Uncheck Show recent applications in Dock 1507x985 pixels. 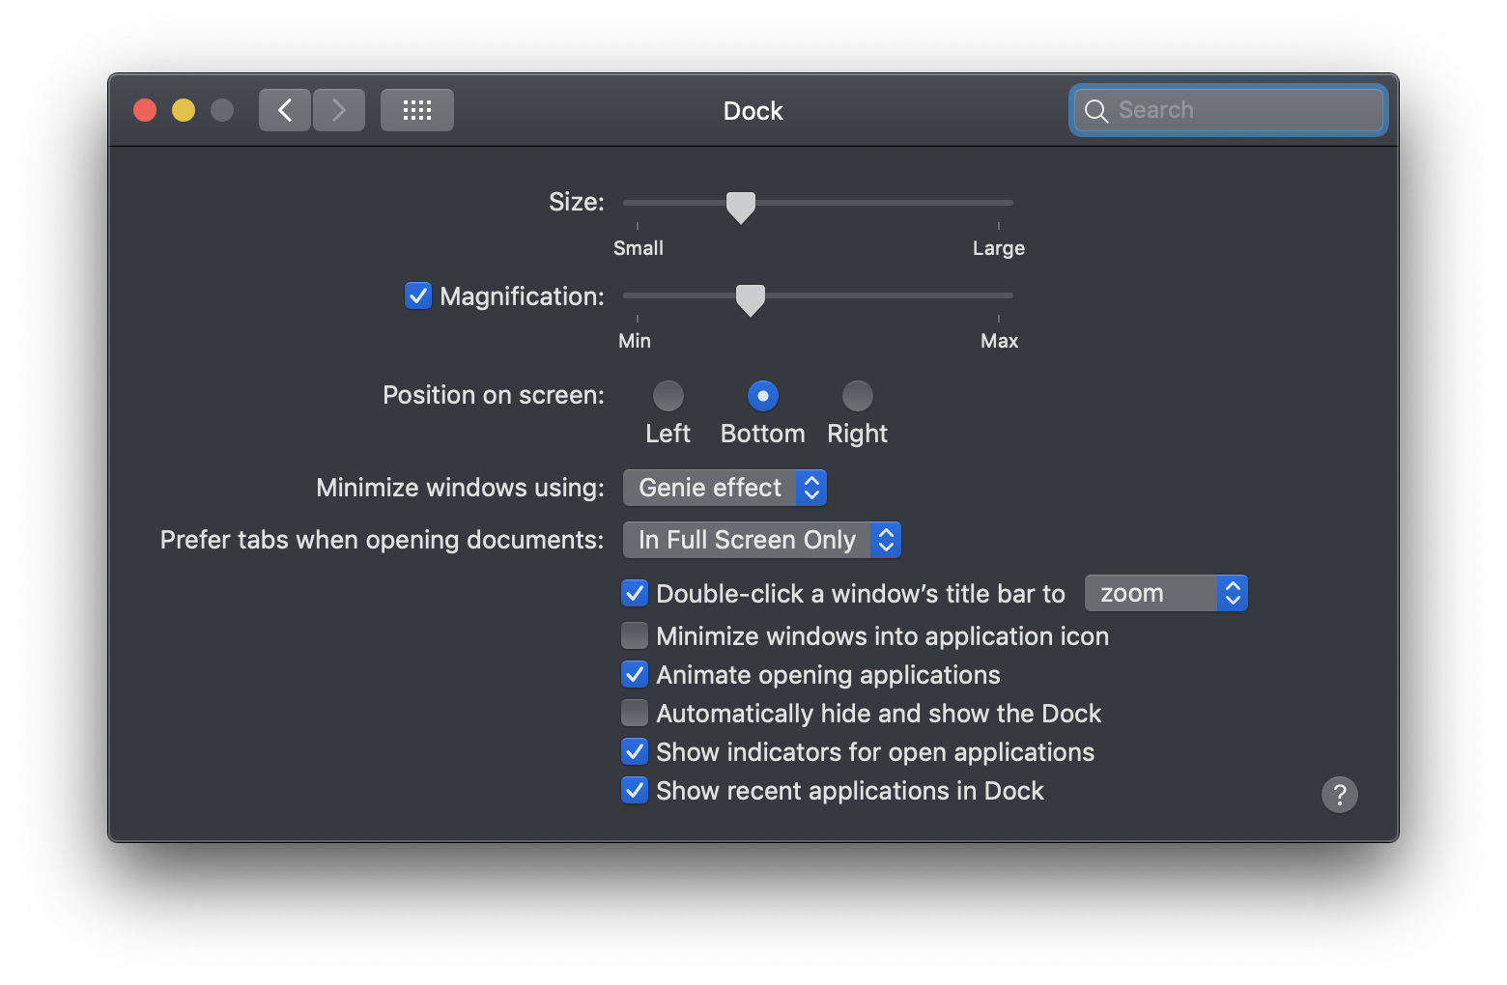[635, 790]
